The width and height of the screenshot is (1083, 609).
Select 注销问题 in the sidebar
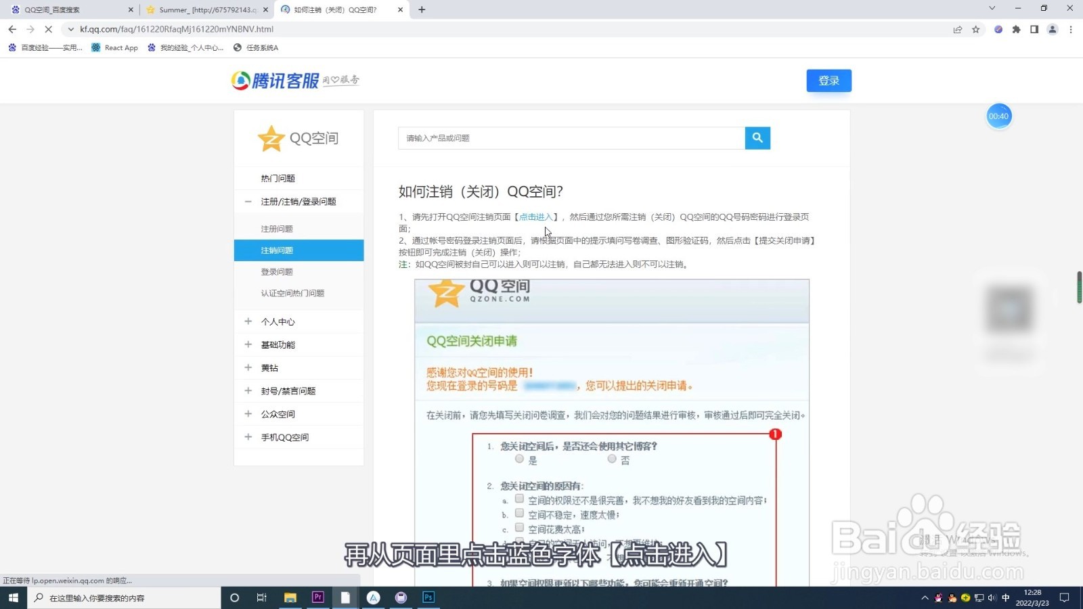coord(299,250)
